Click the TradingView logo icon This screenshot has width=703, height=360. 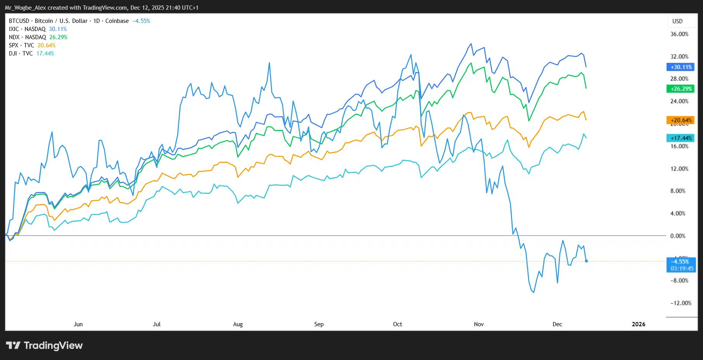click(13, 345)
